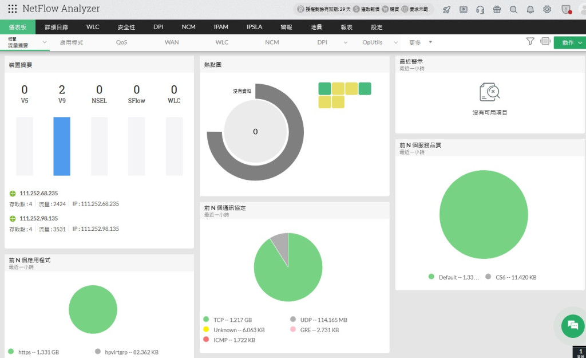586x358 pixels.
Task: Click the ICMP -- 1.722 KB legend
Action: [x=234, y=340]
